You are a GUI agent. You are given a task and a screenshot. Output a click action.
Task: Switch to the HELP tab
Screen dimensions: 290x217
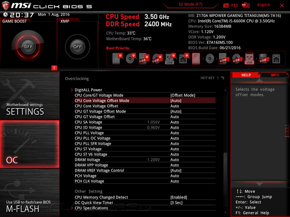tap(246, 75)
